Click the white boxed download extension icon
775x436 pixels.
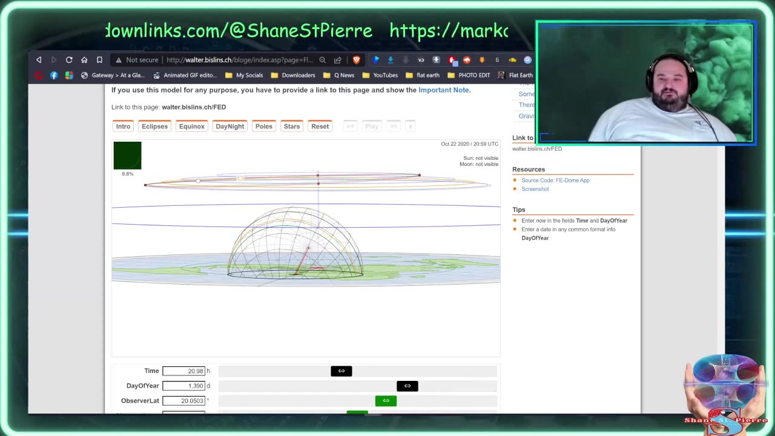(x=436, y=60)
